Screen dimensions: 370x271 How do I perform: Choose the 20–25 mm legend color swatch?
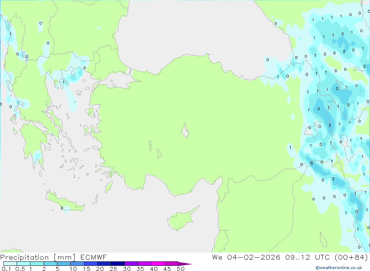[104, 264]
